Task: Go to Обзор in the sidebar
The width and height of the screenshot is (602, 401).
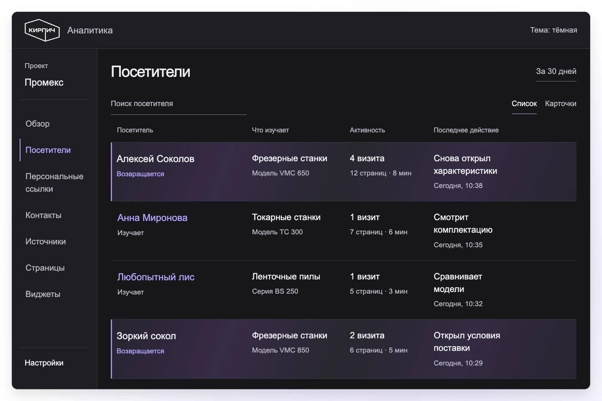Action: coord(38,124)
